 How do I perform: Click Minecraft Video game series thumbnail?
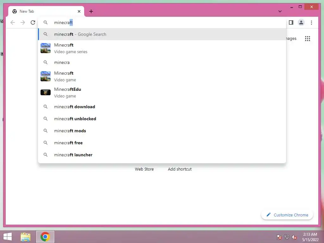[46, 48]
